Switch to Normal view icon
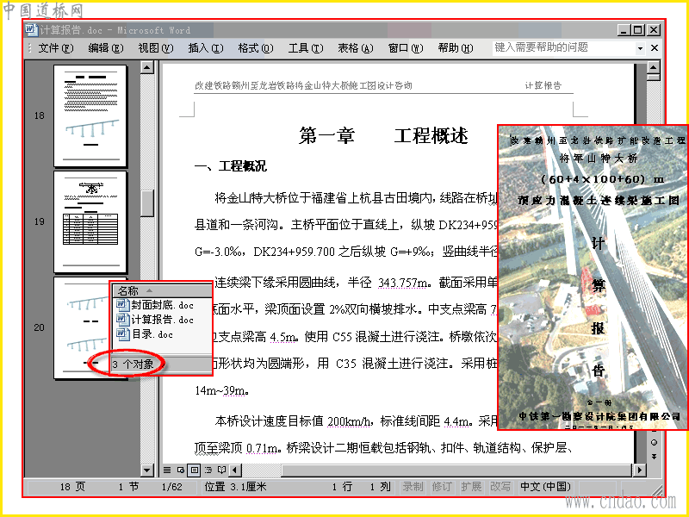The height and width of the screenshot is (517, 689). pyautogui.click(x=167, y=470)
